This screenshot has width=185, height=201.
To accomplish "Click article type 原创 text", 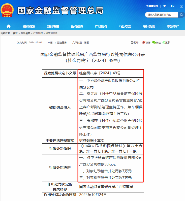I will 86,43.
